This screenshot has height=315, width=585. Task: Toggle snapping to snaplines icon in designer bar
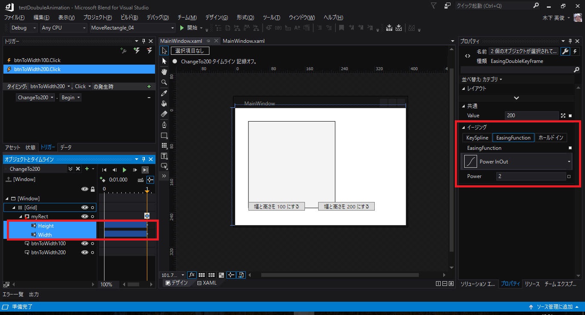(231, 275)
